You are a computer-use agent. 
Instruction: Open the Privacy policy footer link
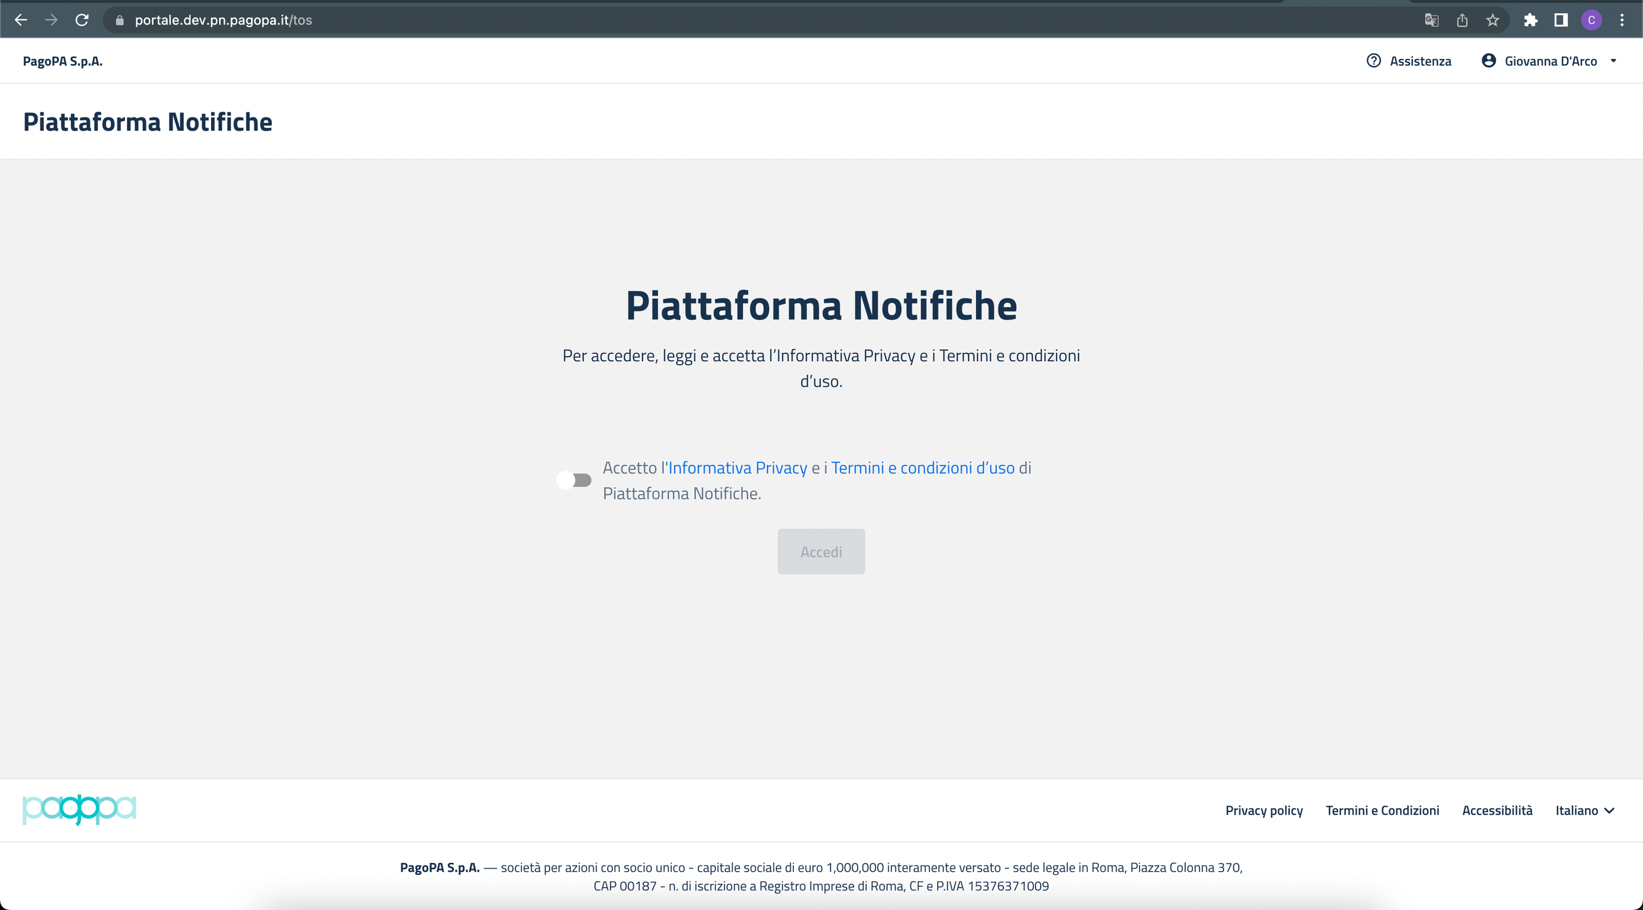1264,810
